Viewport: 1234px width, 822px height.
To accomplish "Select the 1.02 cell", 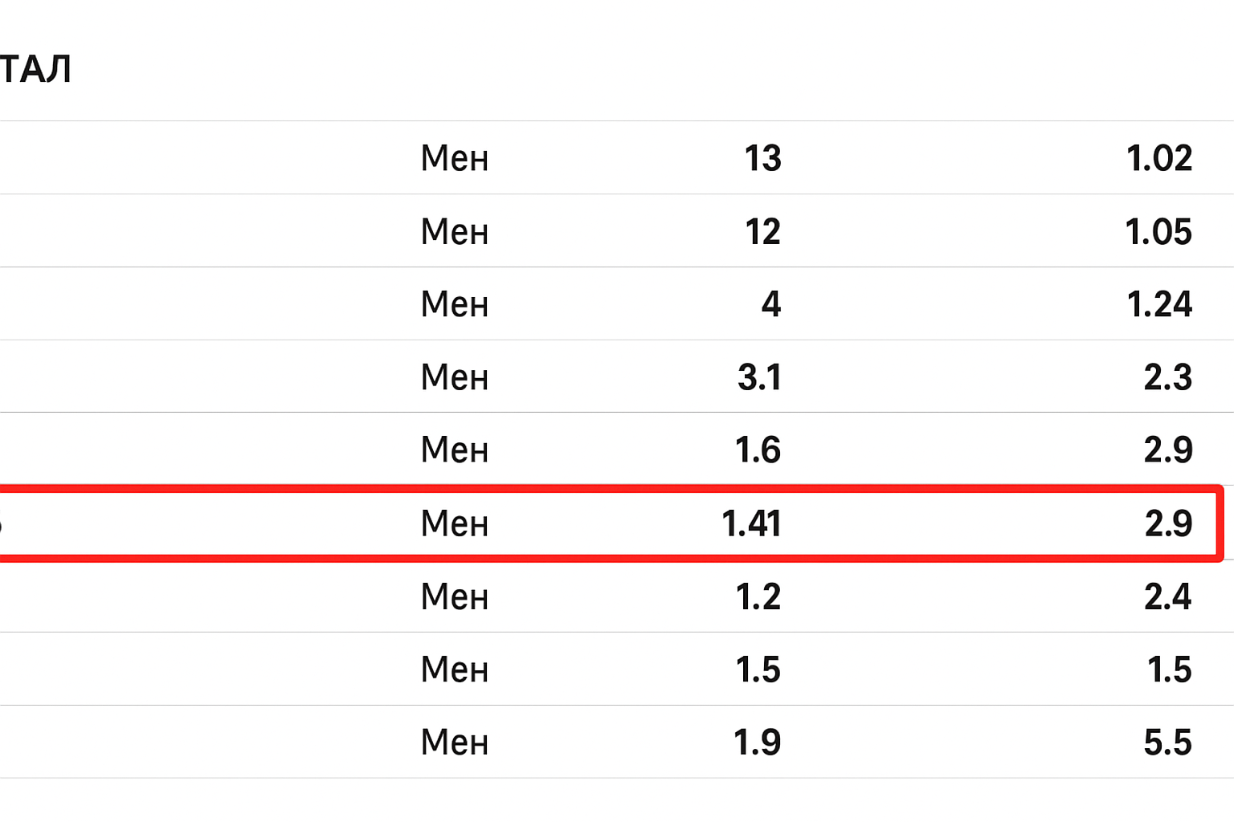I will [1158, 158].
